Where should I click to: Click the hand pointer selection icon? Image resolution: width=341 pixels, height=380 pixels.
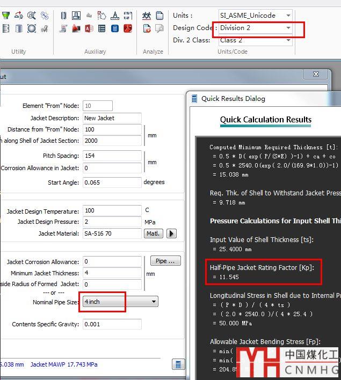click(x=101, y=16)
